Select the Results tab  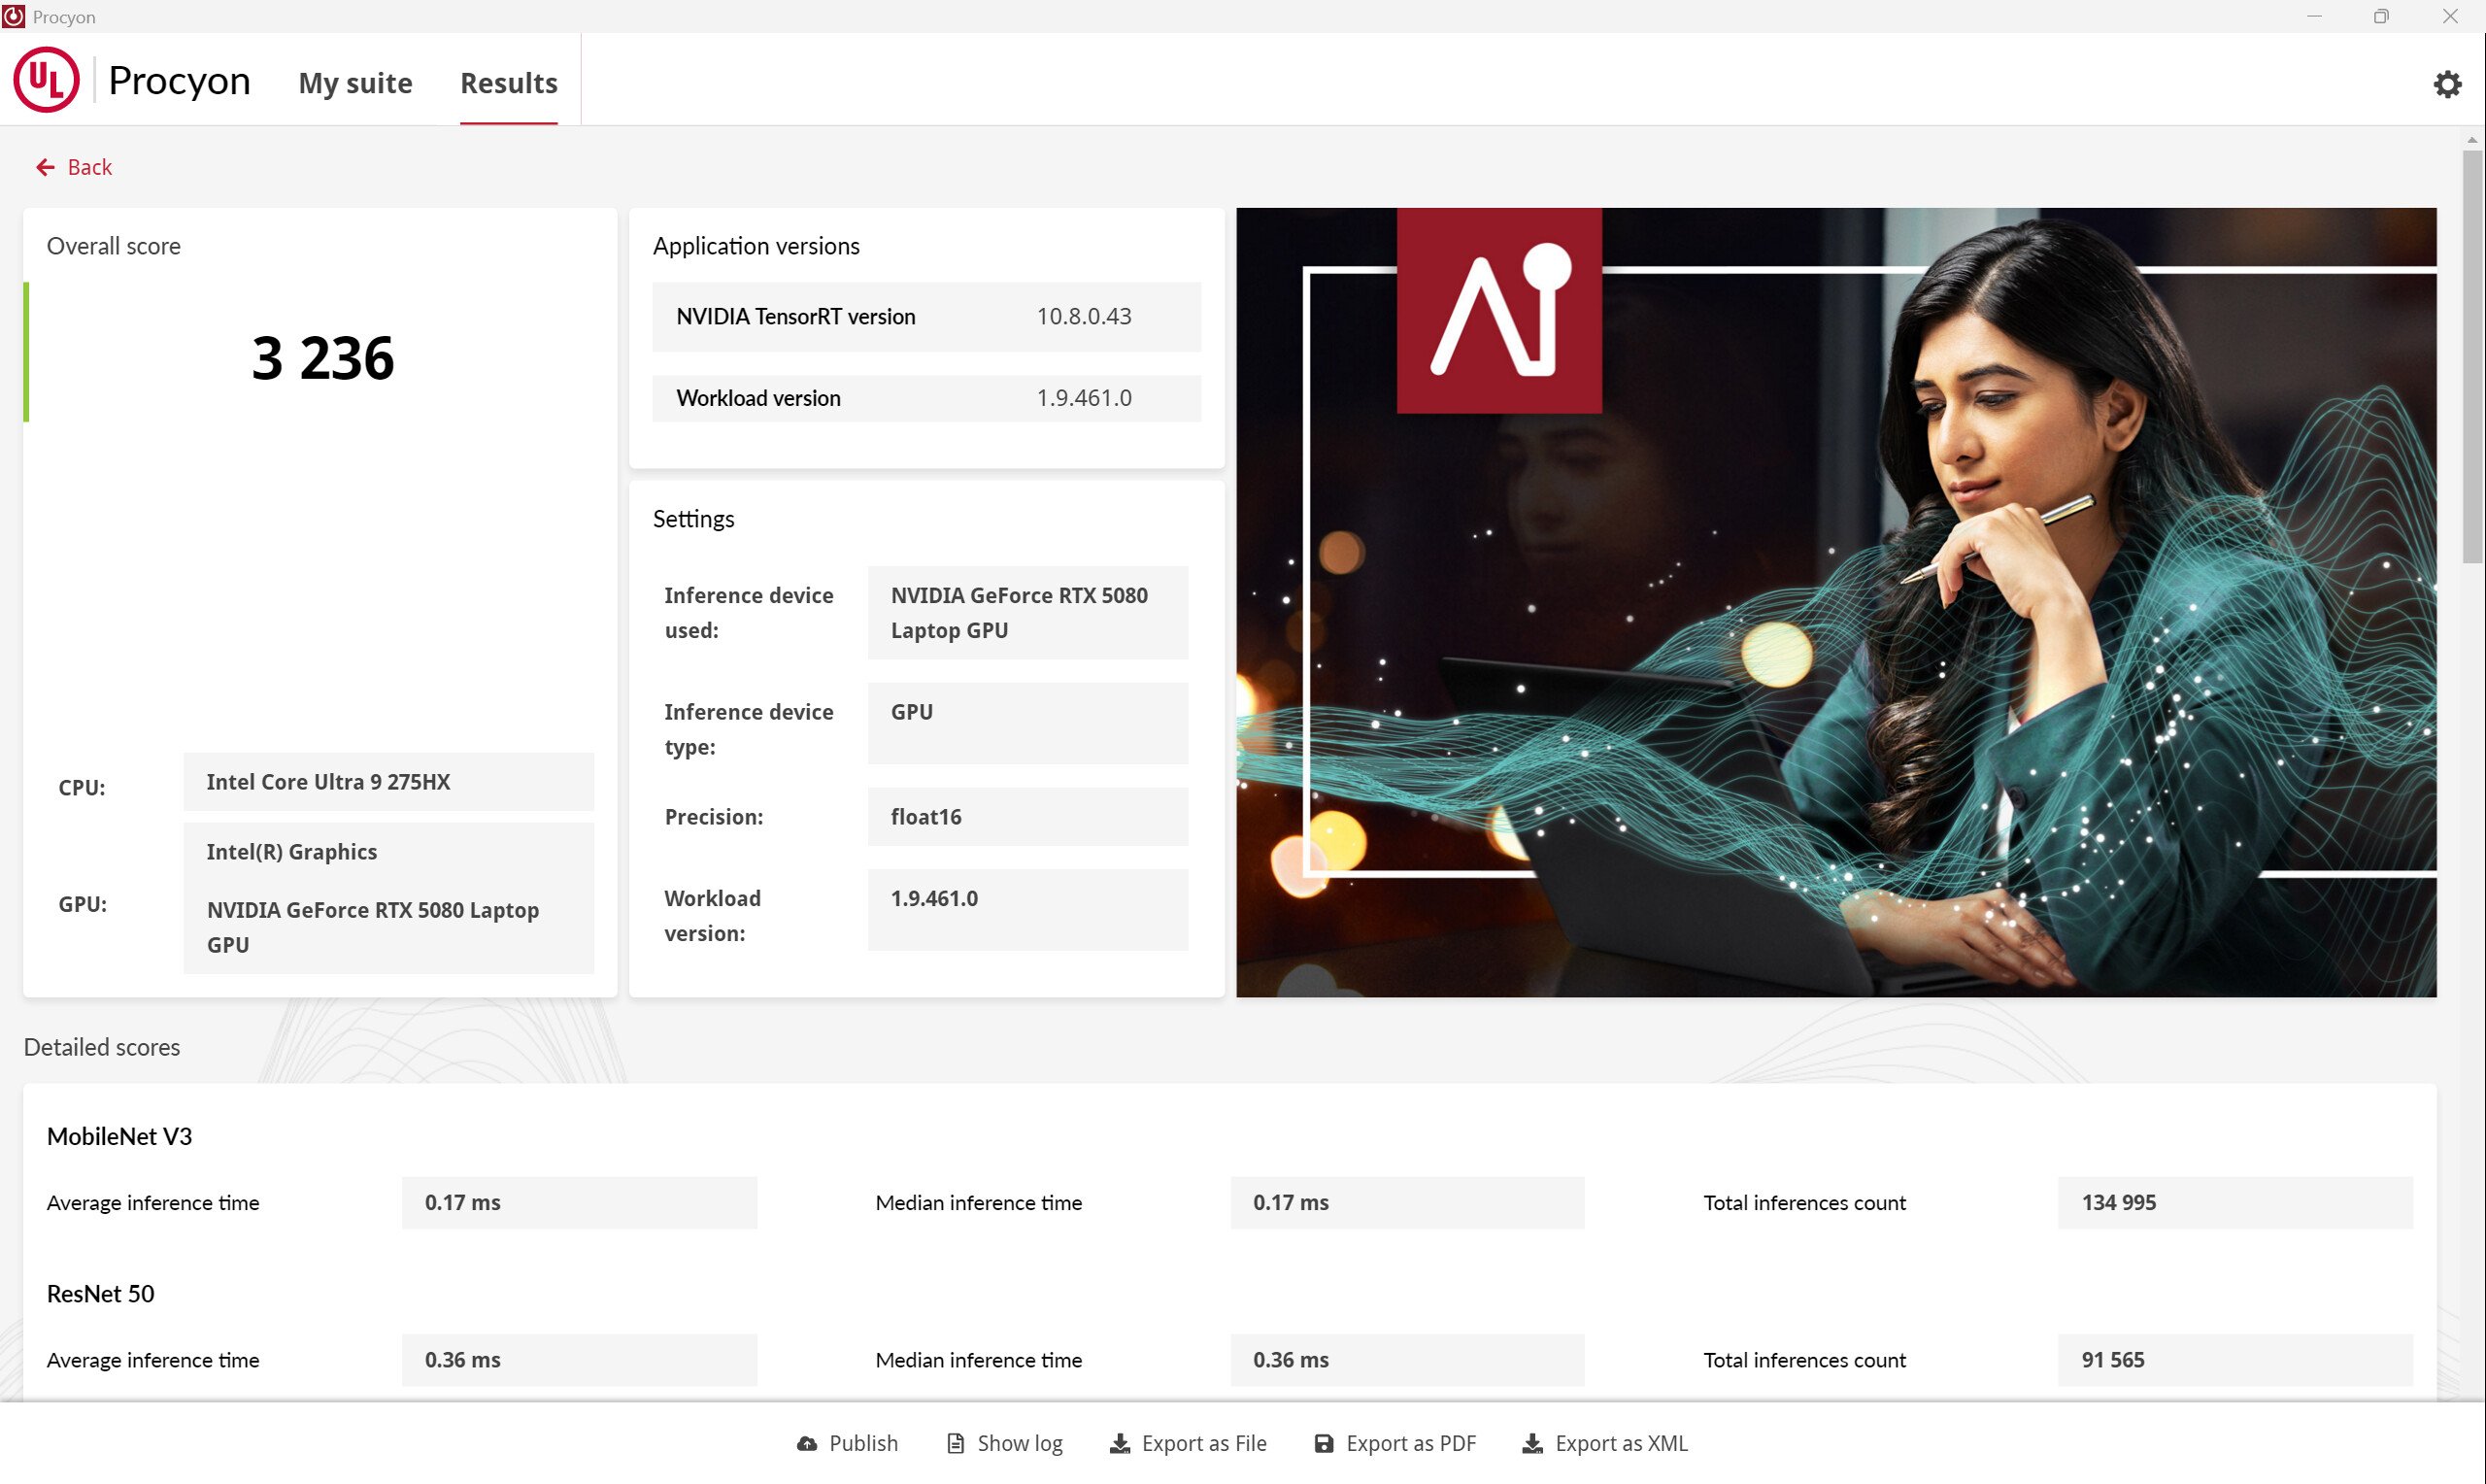tap(508, 83)
